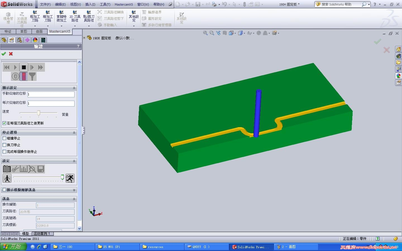This screenshot has height=251, width=402.
Task: Fast forward the verification
Action: coord(40,67)
